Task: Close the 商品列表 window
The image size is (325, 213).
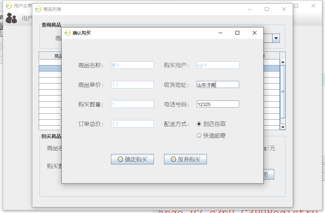Action: 284,9
